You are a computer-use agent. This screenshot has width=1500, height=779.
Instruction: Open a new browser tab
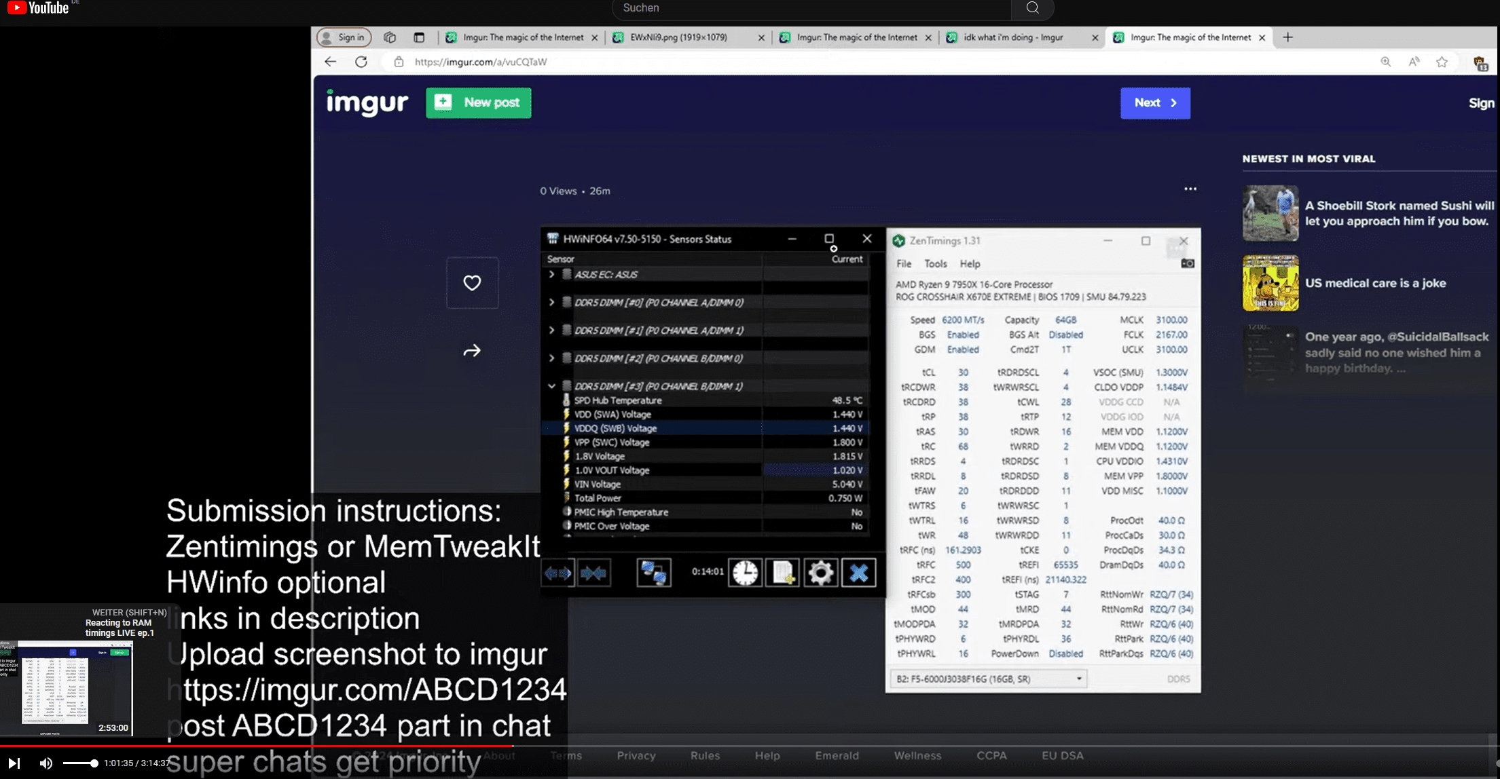click(1287, 37)
